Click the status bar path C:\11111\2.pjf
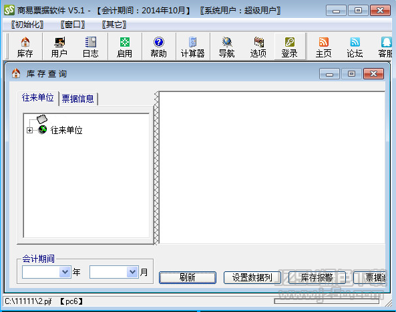The image size is (396, 312). point(28,301)
